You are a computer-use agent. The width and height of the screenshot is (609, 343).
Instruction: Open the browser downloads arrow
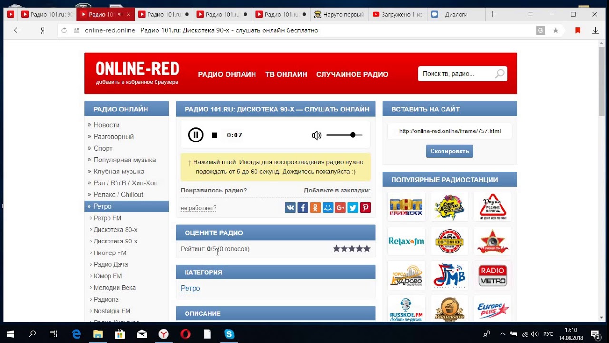[595, 30]
